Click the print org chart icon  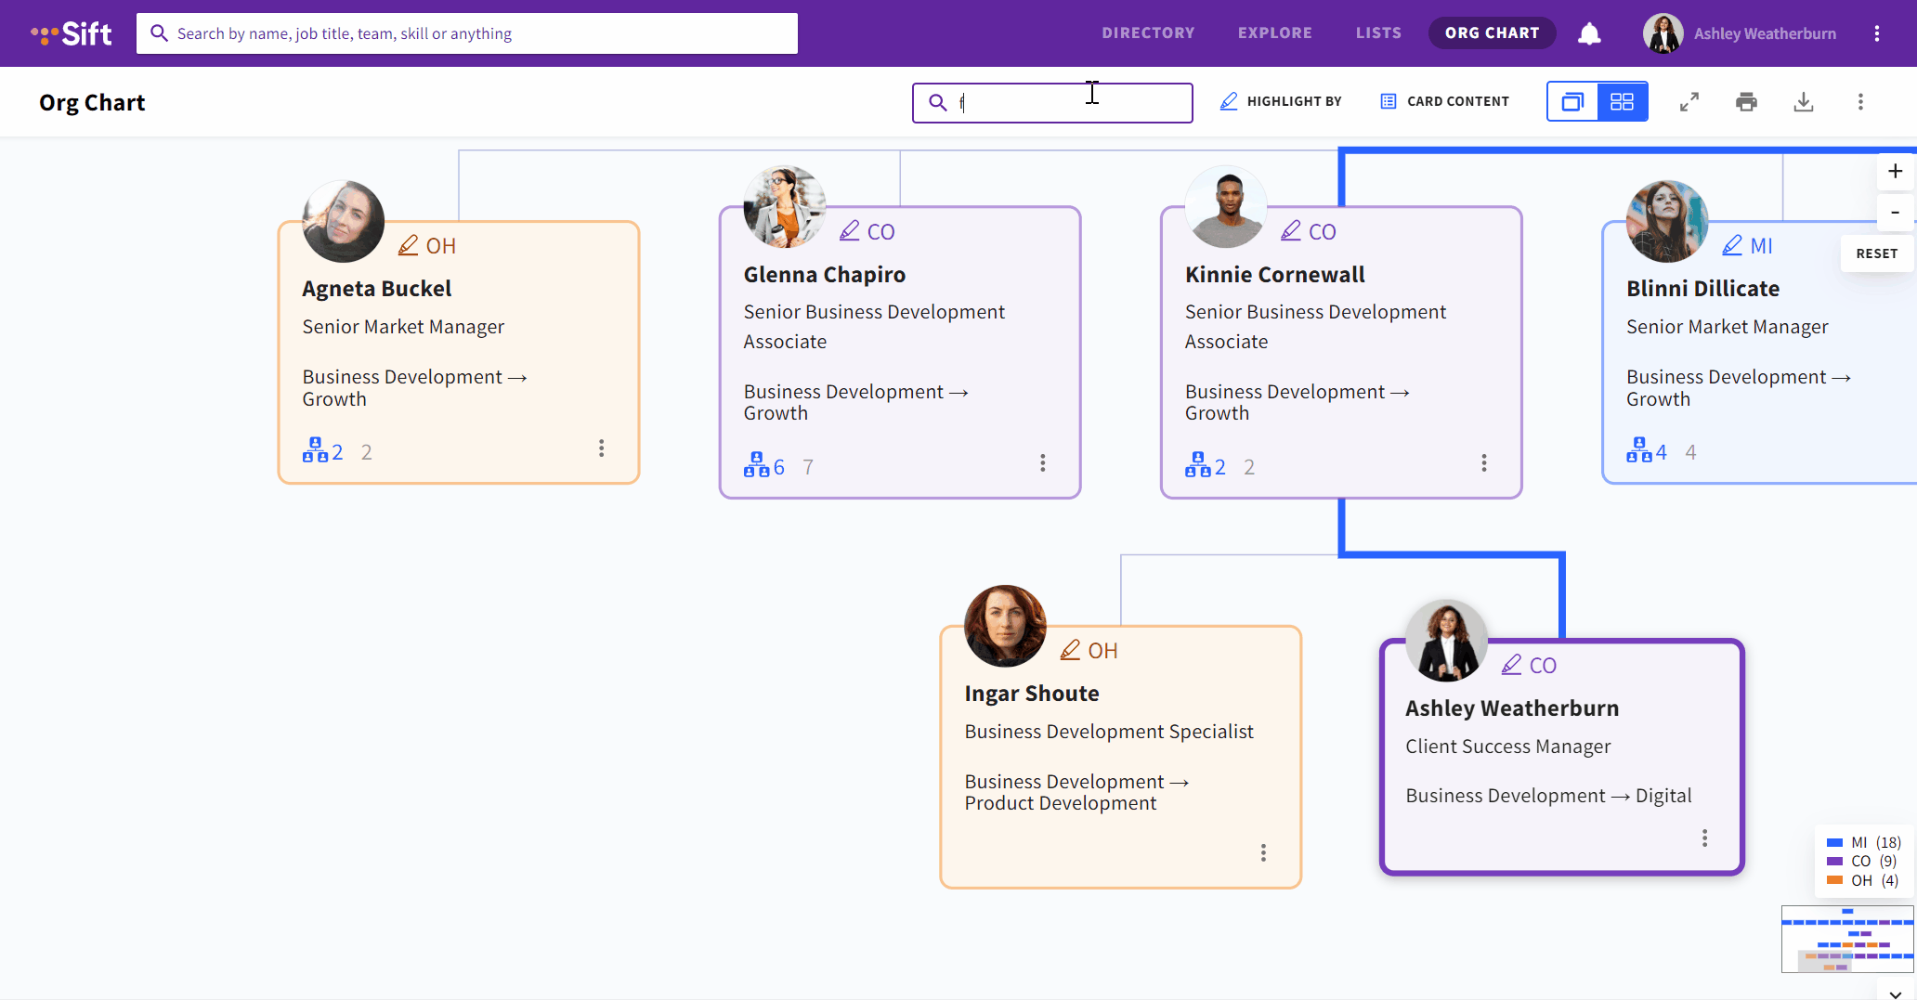click(1746, 102)
